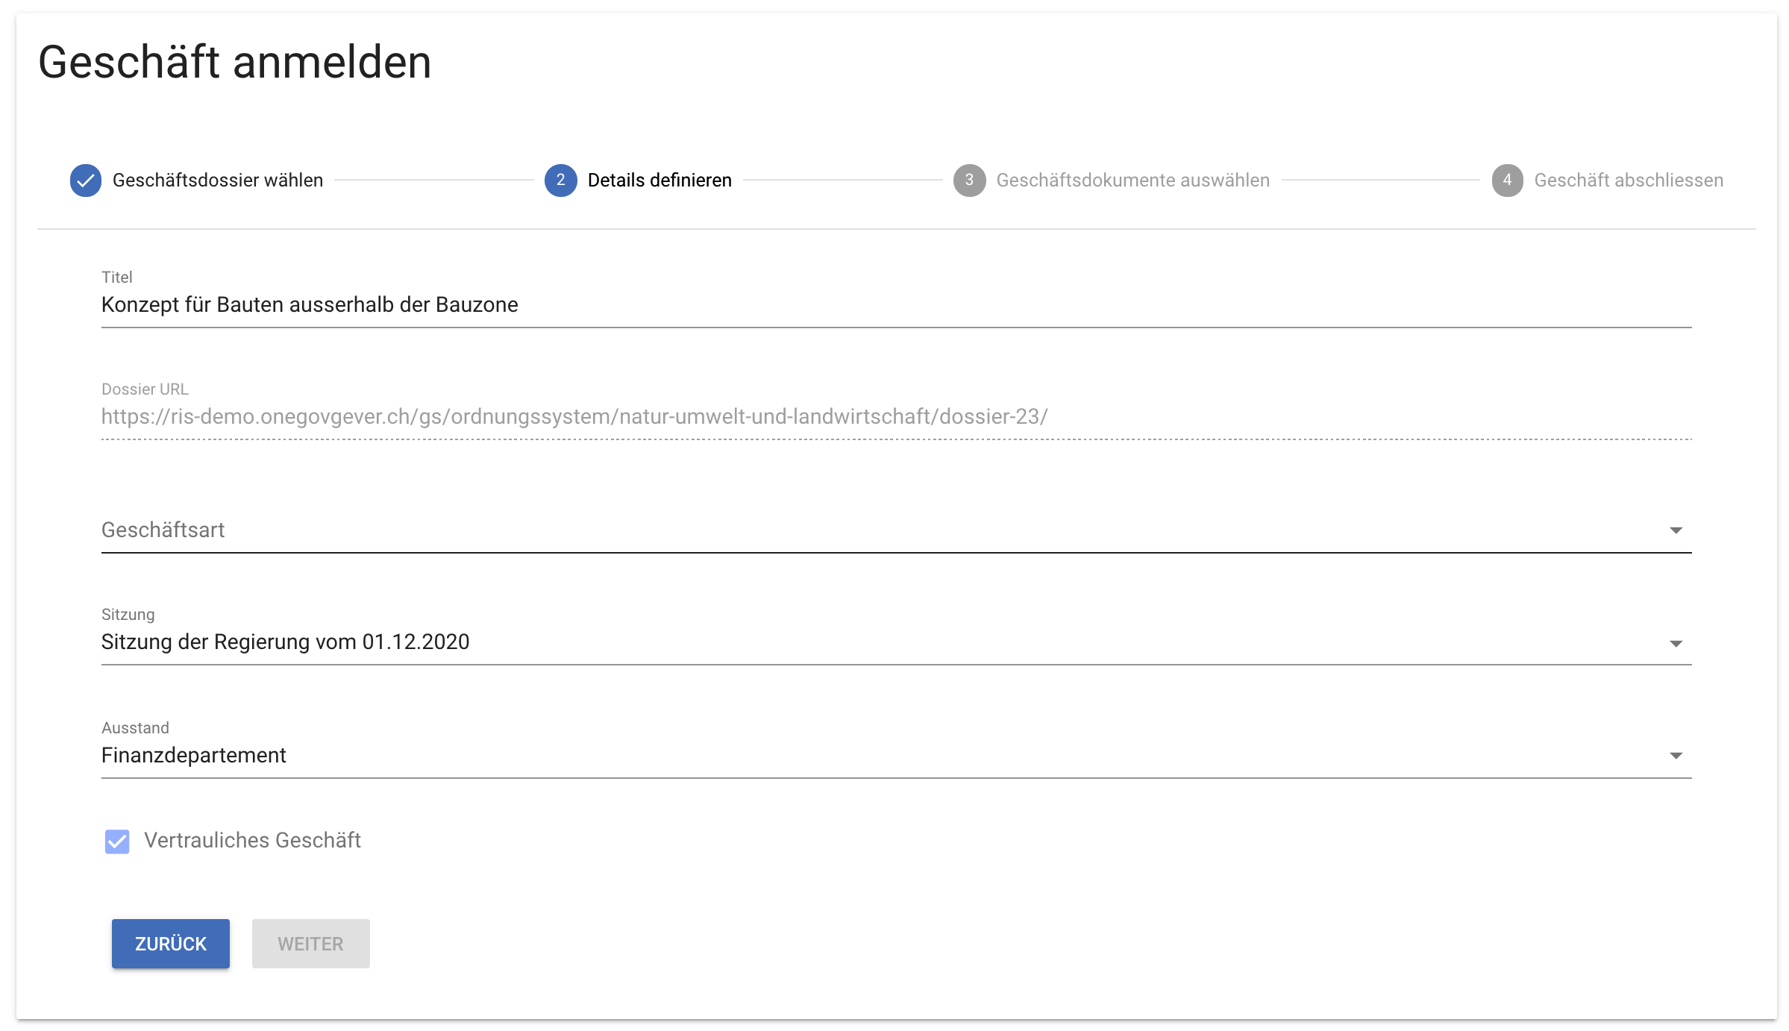
Task: Click the step 4 circle icon
Action: [x=1507, y=181]
